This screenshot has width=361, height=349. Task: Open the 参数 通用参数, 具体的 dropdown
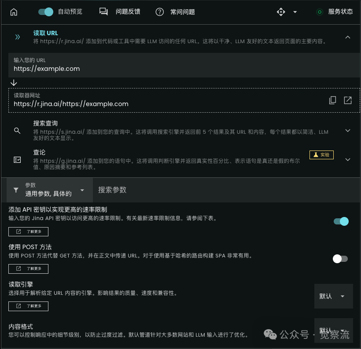pyautogui.click(x=50, y=190)
